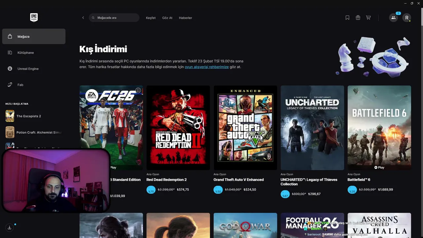Screen dimensions: 423x238
Task: Restore the window with the maximize button
Action: click(412, 3)
